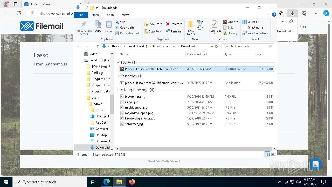The image size is (332, 187).
Task: Switch to the View ribbon tab
Action: point(125,15)
